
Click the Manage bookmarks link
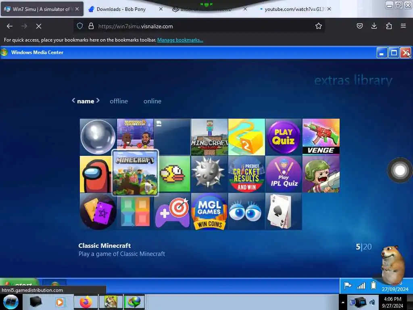(180, 40)
